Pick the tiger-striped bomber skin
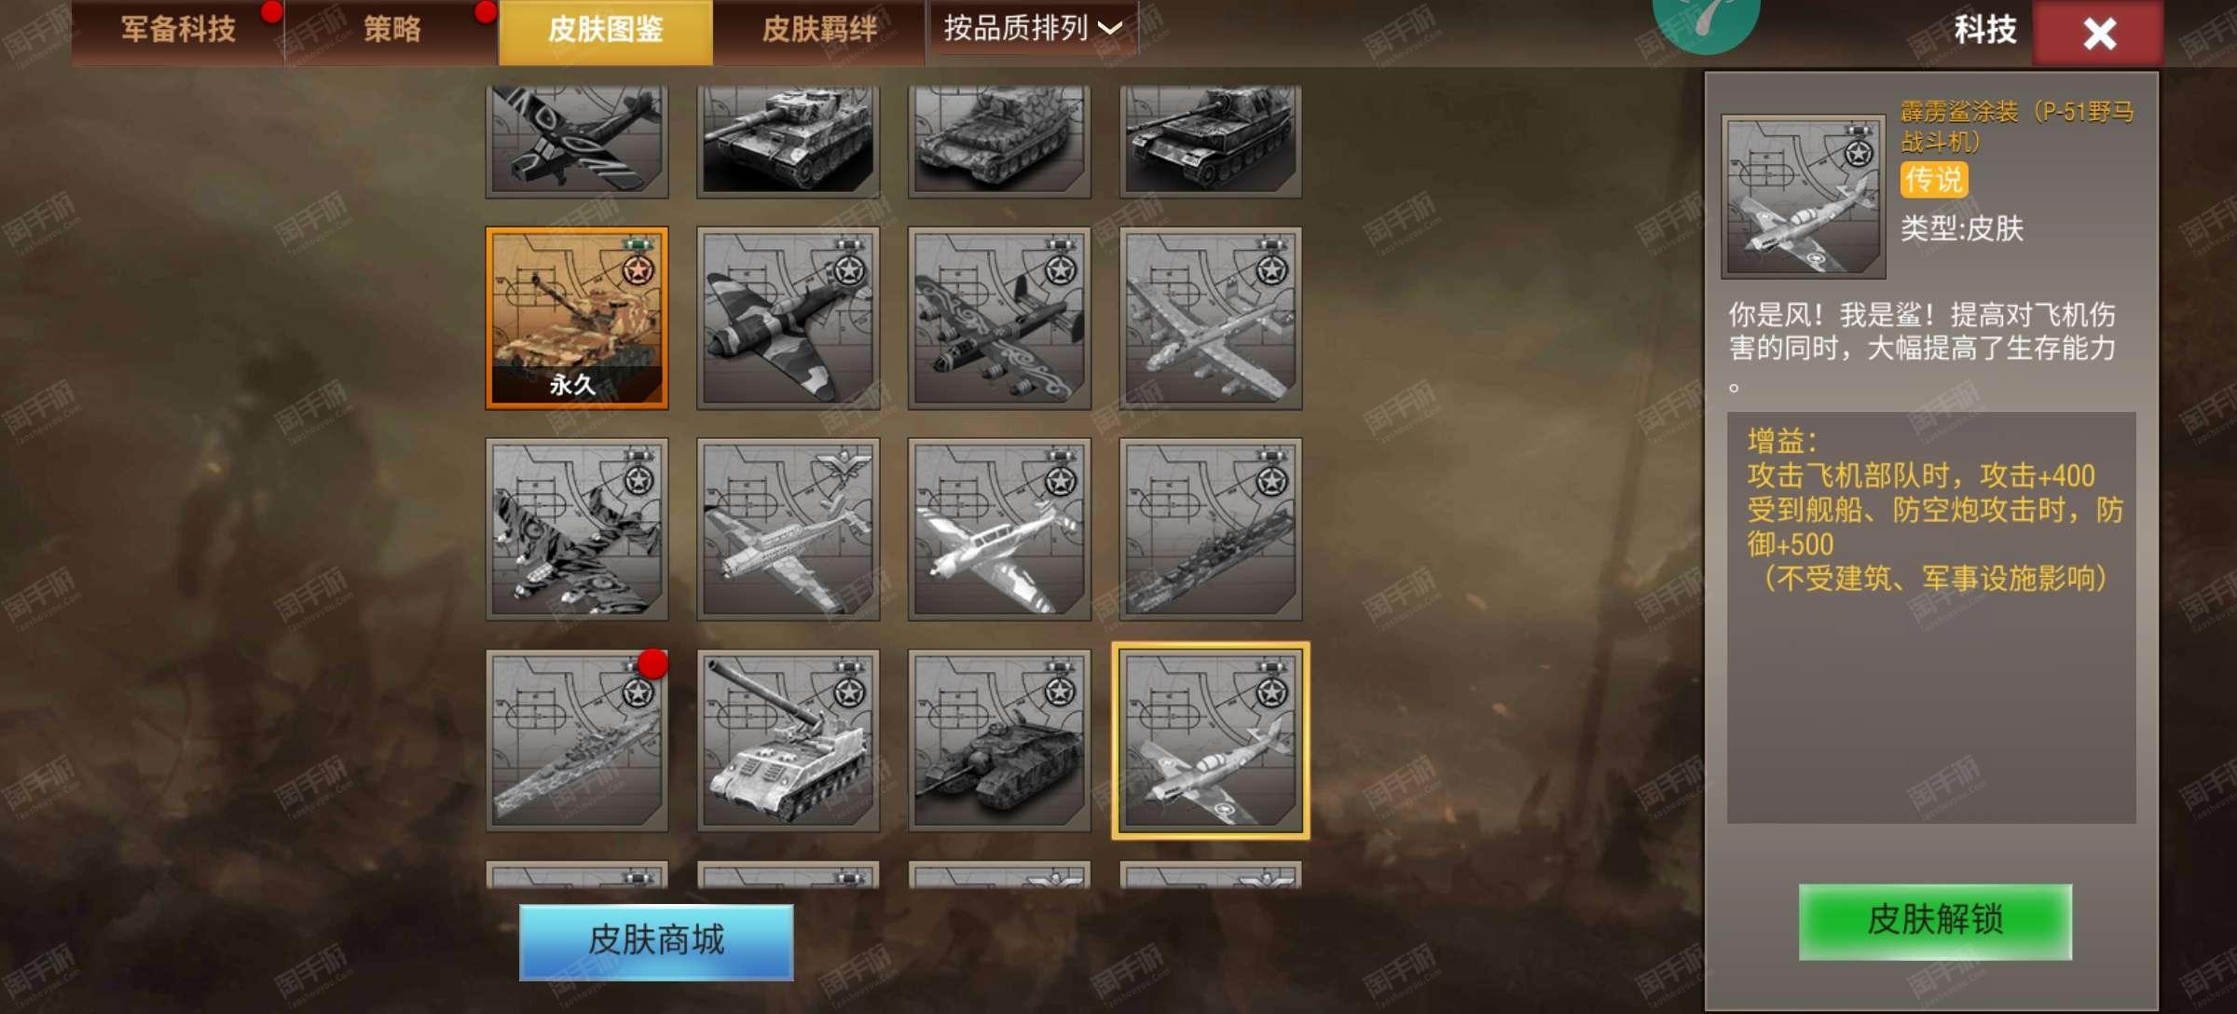 pos(577,529)
